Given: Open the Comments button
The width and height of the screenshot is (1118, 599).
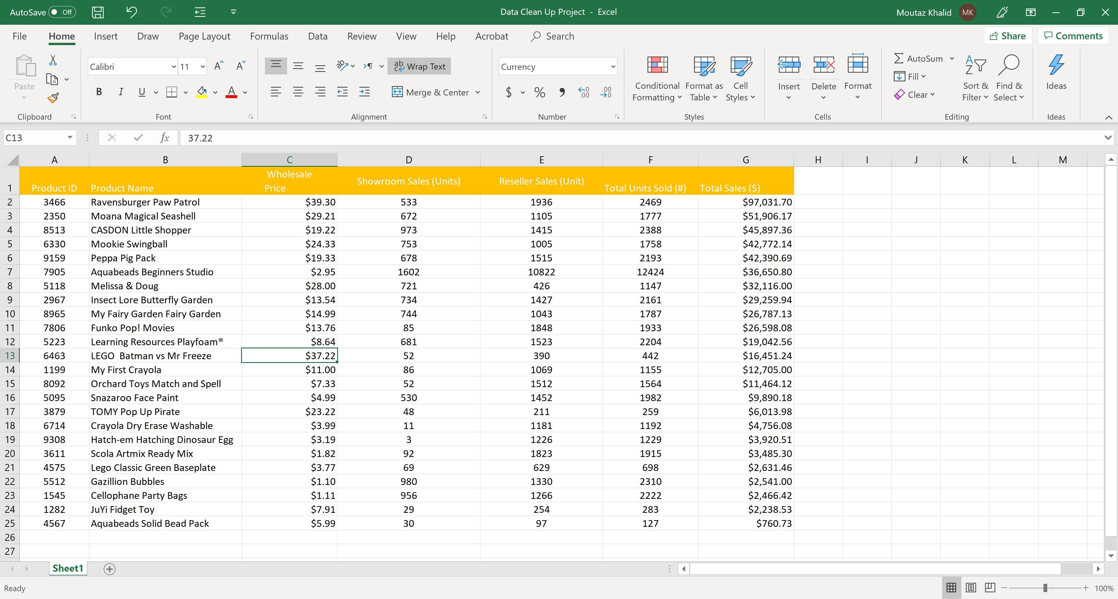Looking at the screenshot, I should 1073,36.
